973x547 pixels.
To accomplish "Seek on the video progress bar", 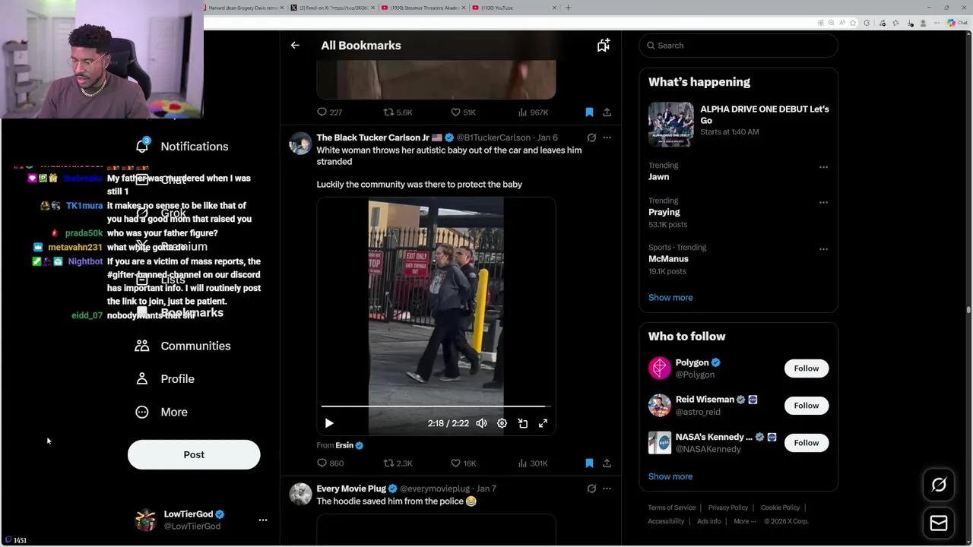I will point(436,406).
